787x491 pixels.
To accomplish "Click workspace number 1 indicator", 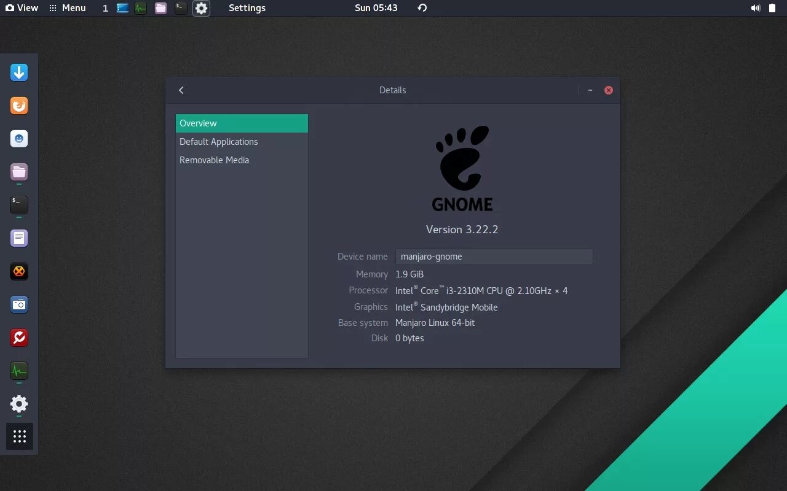I will pos(105,8).
